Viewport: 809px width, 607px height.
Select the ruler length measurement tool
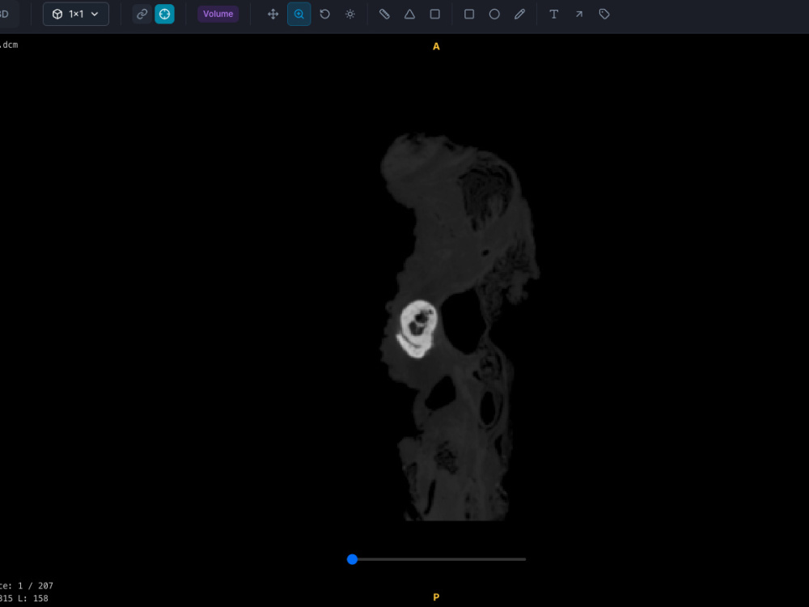(384, 14)
